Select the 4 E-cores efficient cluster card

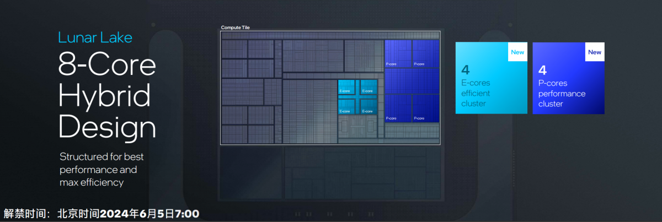tap(491, 78)
